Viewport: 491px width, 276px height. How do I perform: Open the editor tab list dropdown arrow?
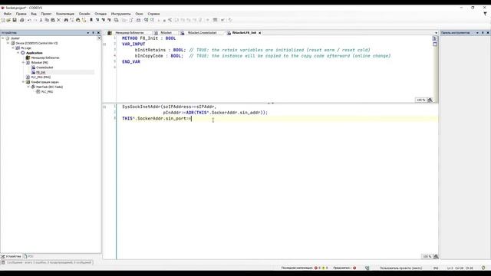pyautogui.click(x=436, y=33)
